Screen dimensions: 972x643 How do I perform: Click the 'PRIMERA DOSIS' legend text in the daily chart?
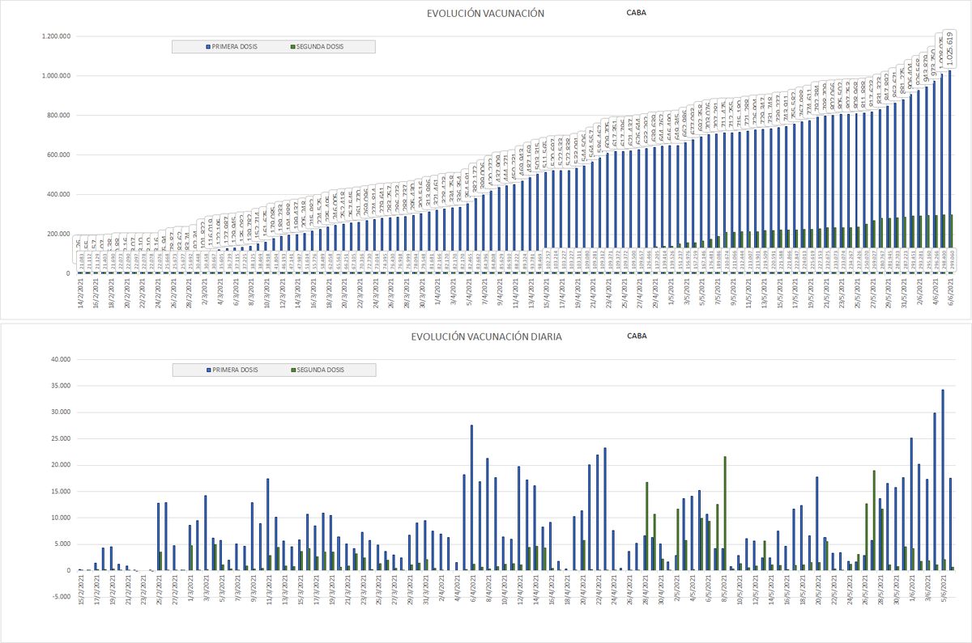(236, 370)
